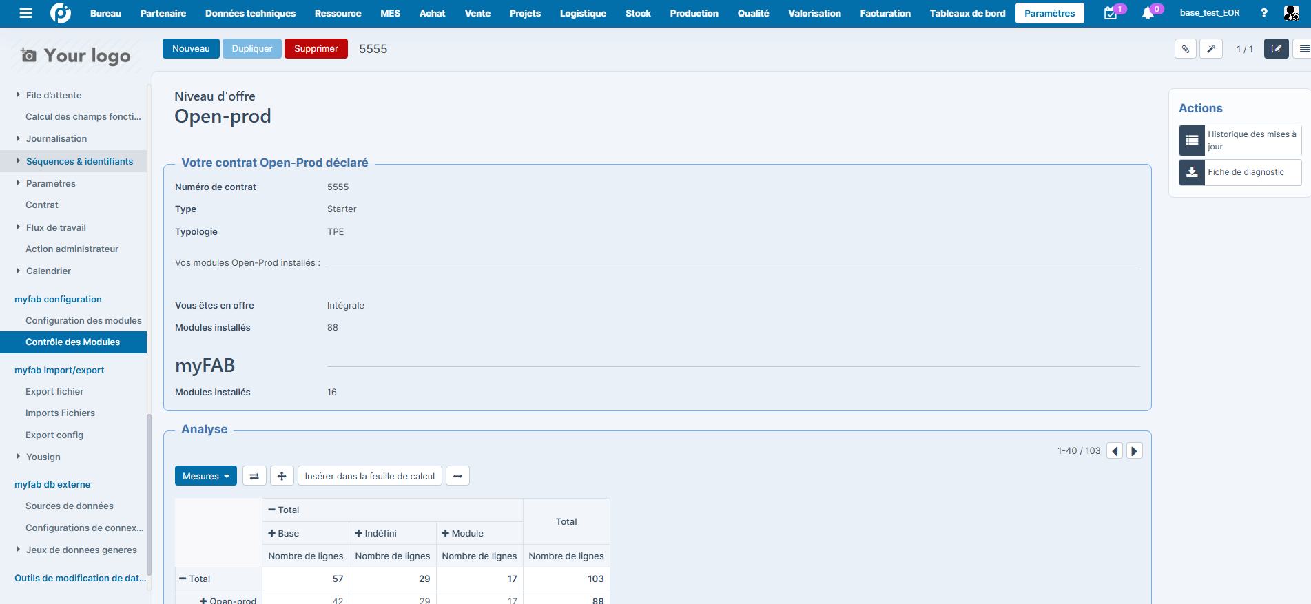Viewport: 1311px width, 604px height.
Task: Expand the Open-prod row
Action: [203, 601]
